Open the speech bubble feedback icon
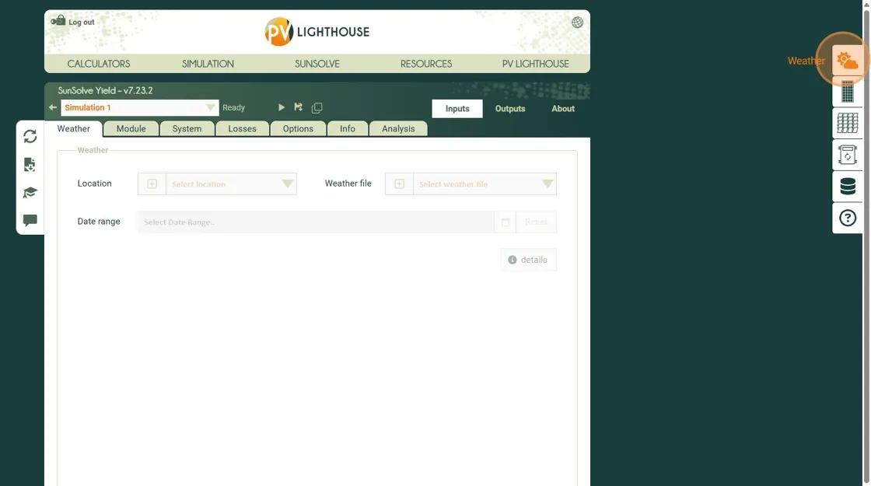Viewport: 871px width, 486px height. 30,221
